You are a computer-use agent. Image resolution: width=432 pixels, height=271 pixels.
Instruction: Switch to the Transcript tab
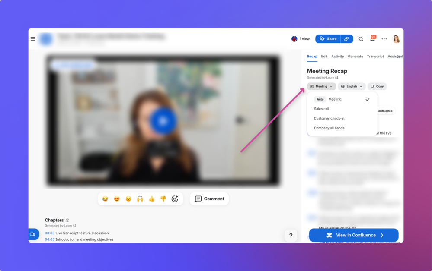click(x=375, y=57)
